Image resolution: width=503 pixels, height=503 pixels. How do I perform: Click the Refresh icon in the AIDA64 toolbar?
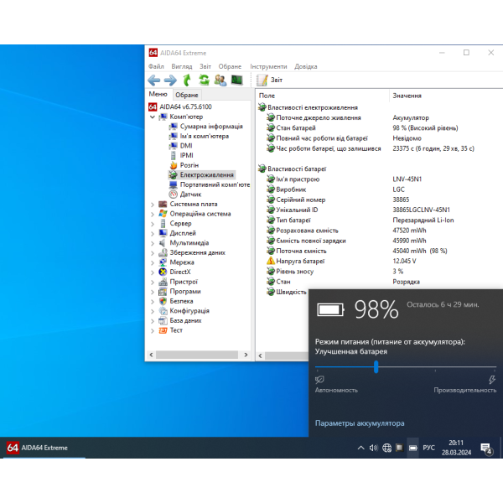coord(204,80)
